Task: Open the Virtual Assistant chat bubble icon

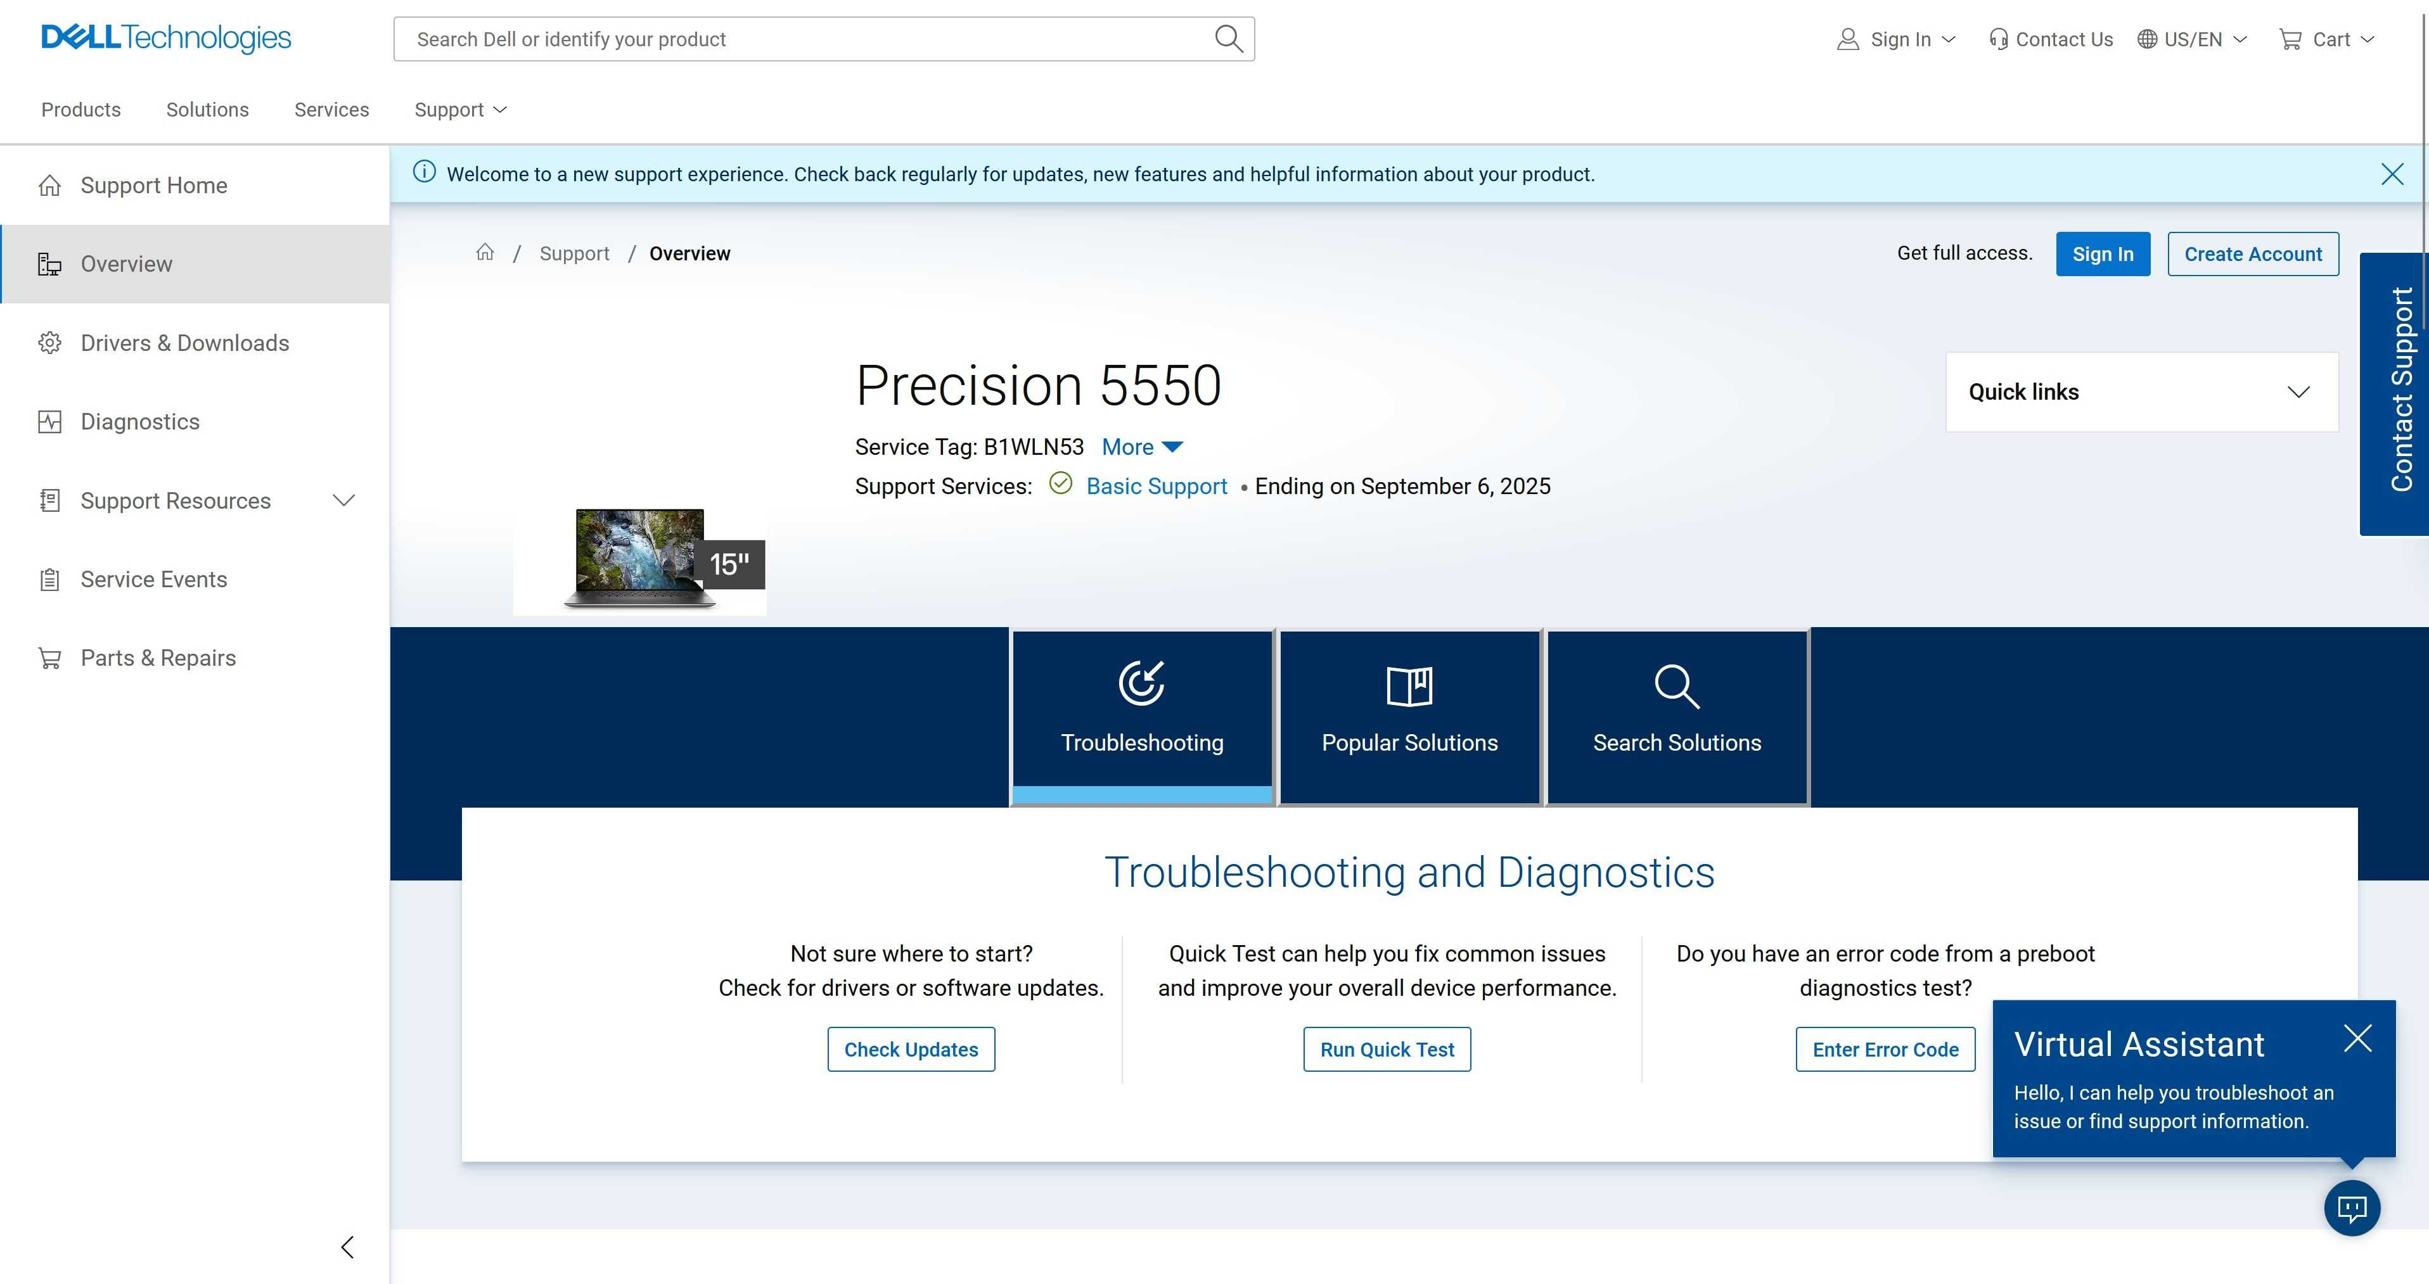Action: click(2352, 1207)
